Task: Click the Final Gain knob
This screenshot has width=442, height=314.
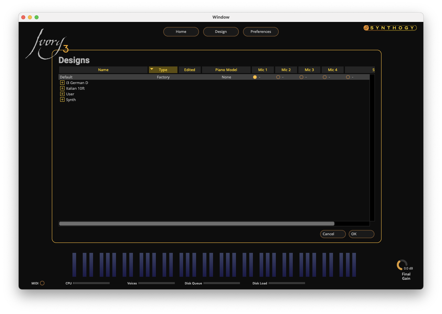Action: (402, 265)
